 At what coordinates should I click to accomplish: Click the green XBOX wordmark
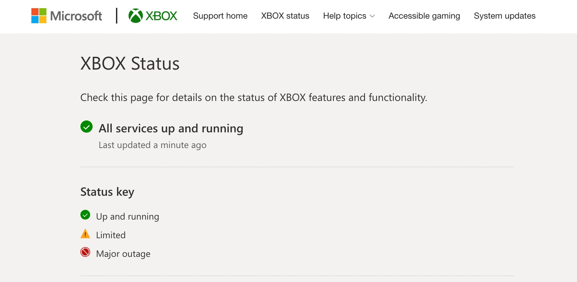[161, 16]
